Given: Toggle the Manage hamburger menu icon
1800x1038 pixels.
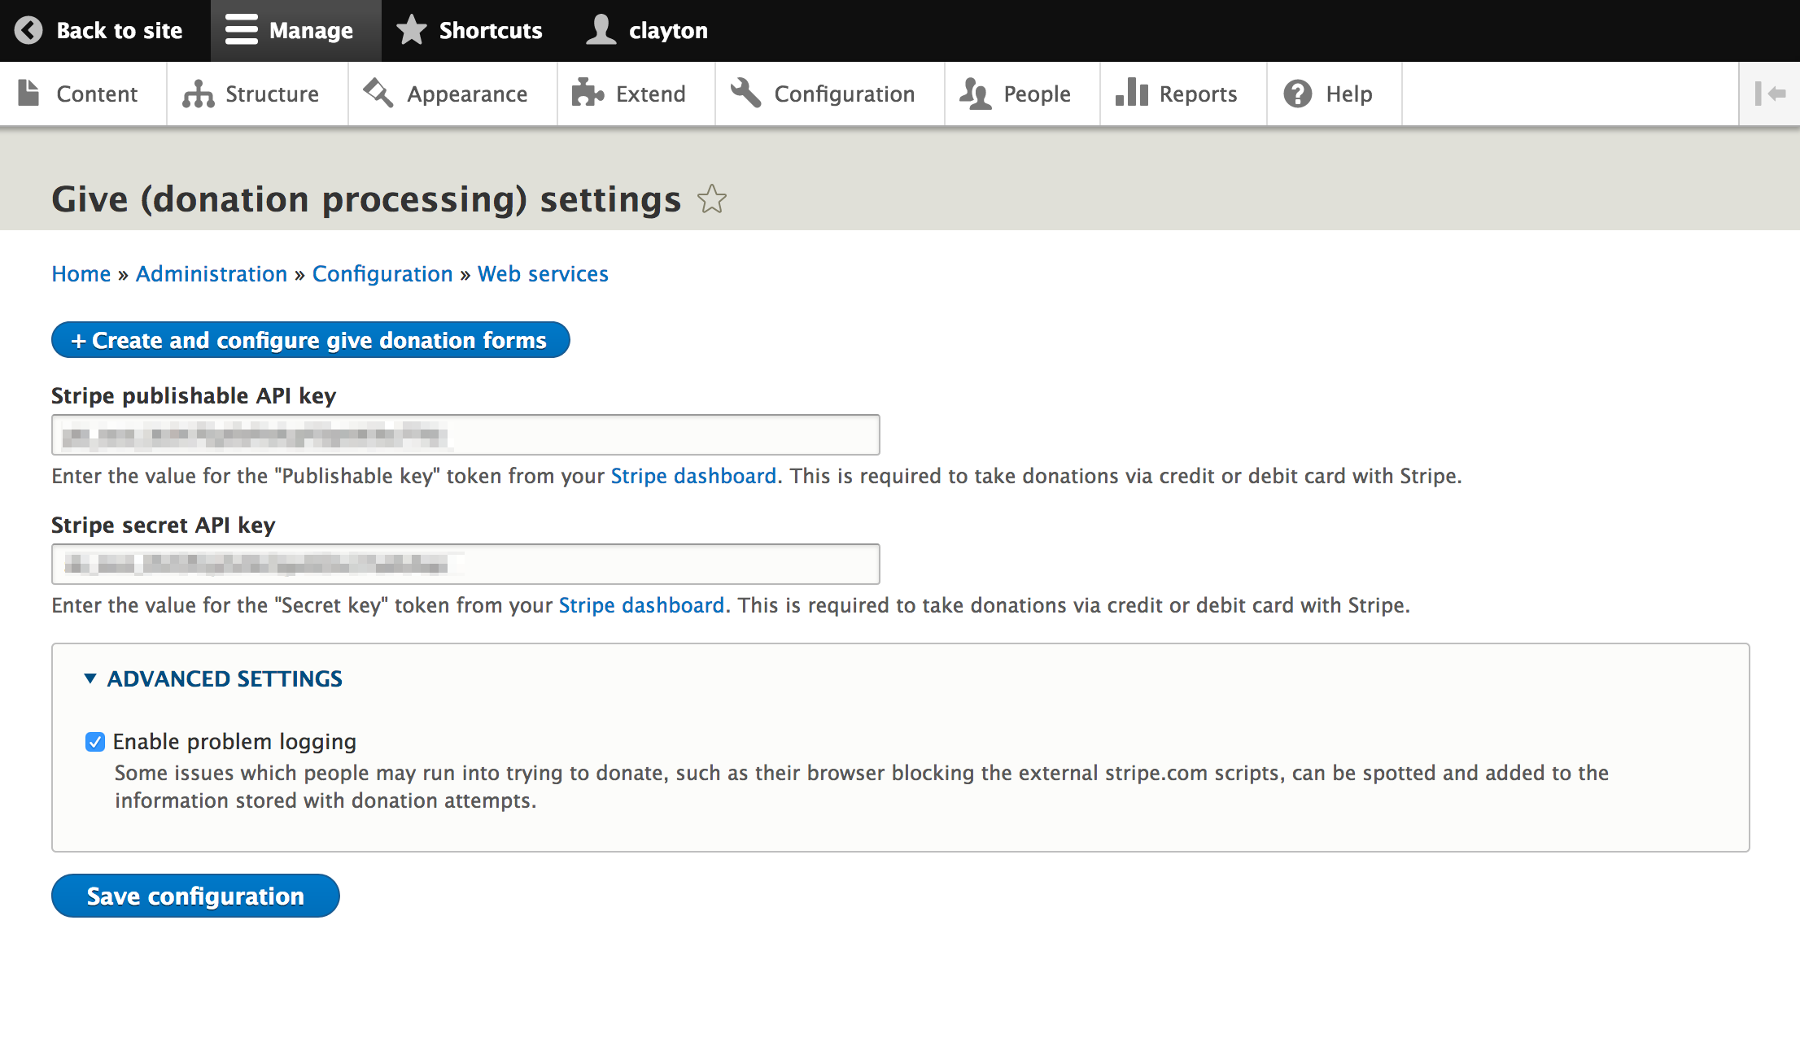Looking at the screenshot, I should pos(241,30).
